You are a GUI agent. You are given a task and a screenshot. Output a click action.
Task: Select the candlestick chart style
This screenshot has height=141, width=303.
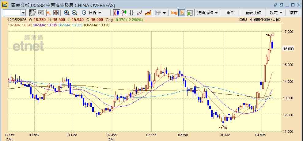click(116, 13)
